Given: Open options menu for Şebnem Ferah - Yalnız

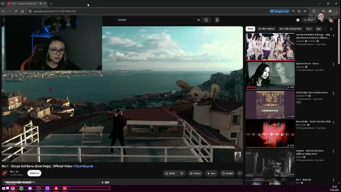Looking at the screenshot, I should click(333, 64).
